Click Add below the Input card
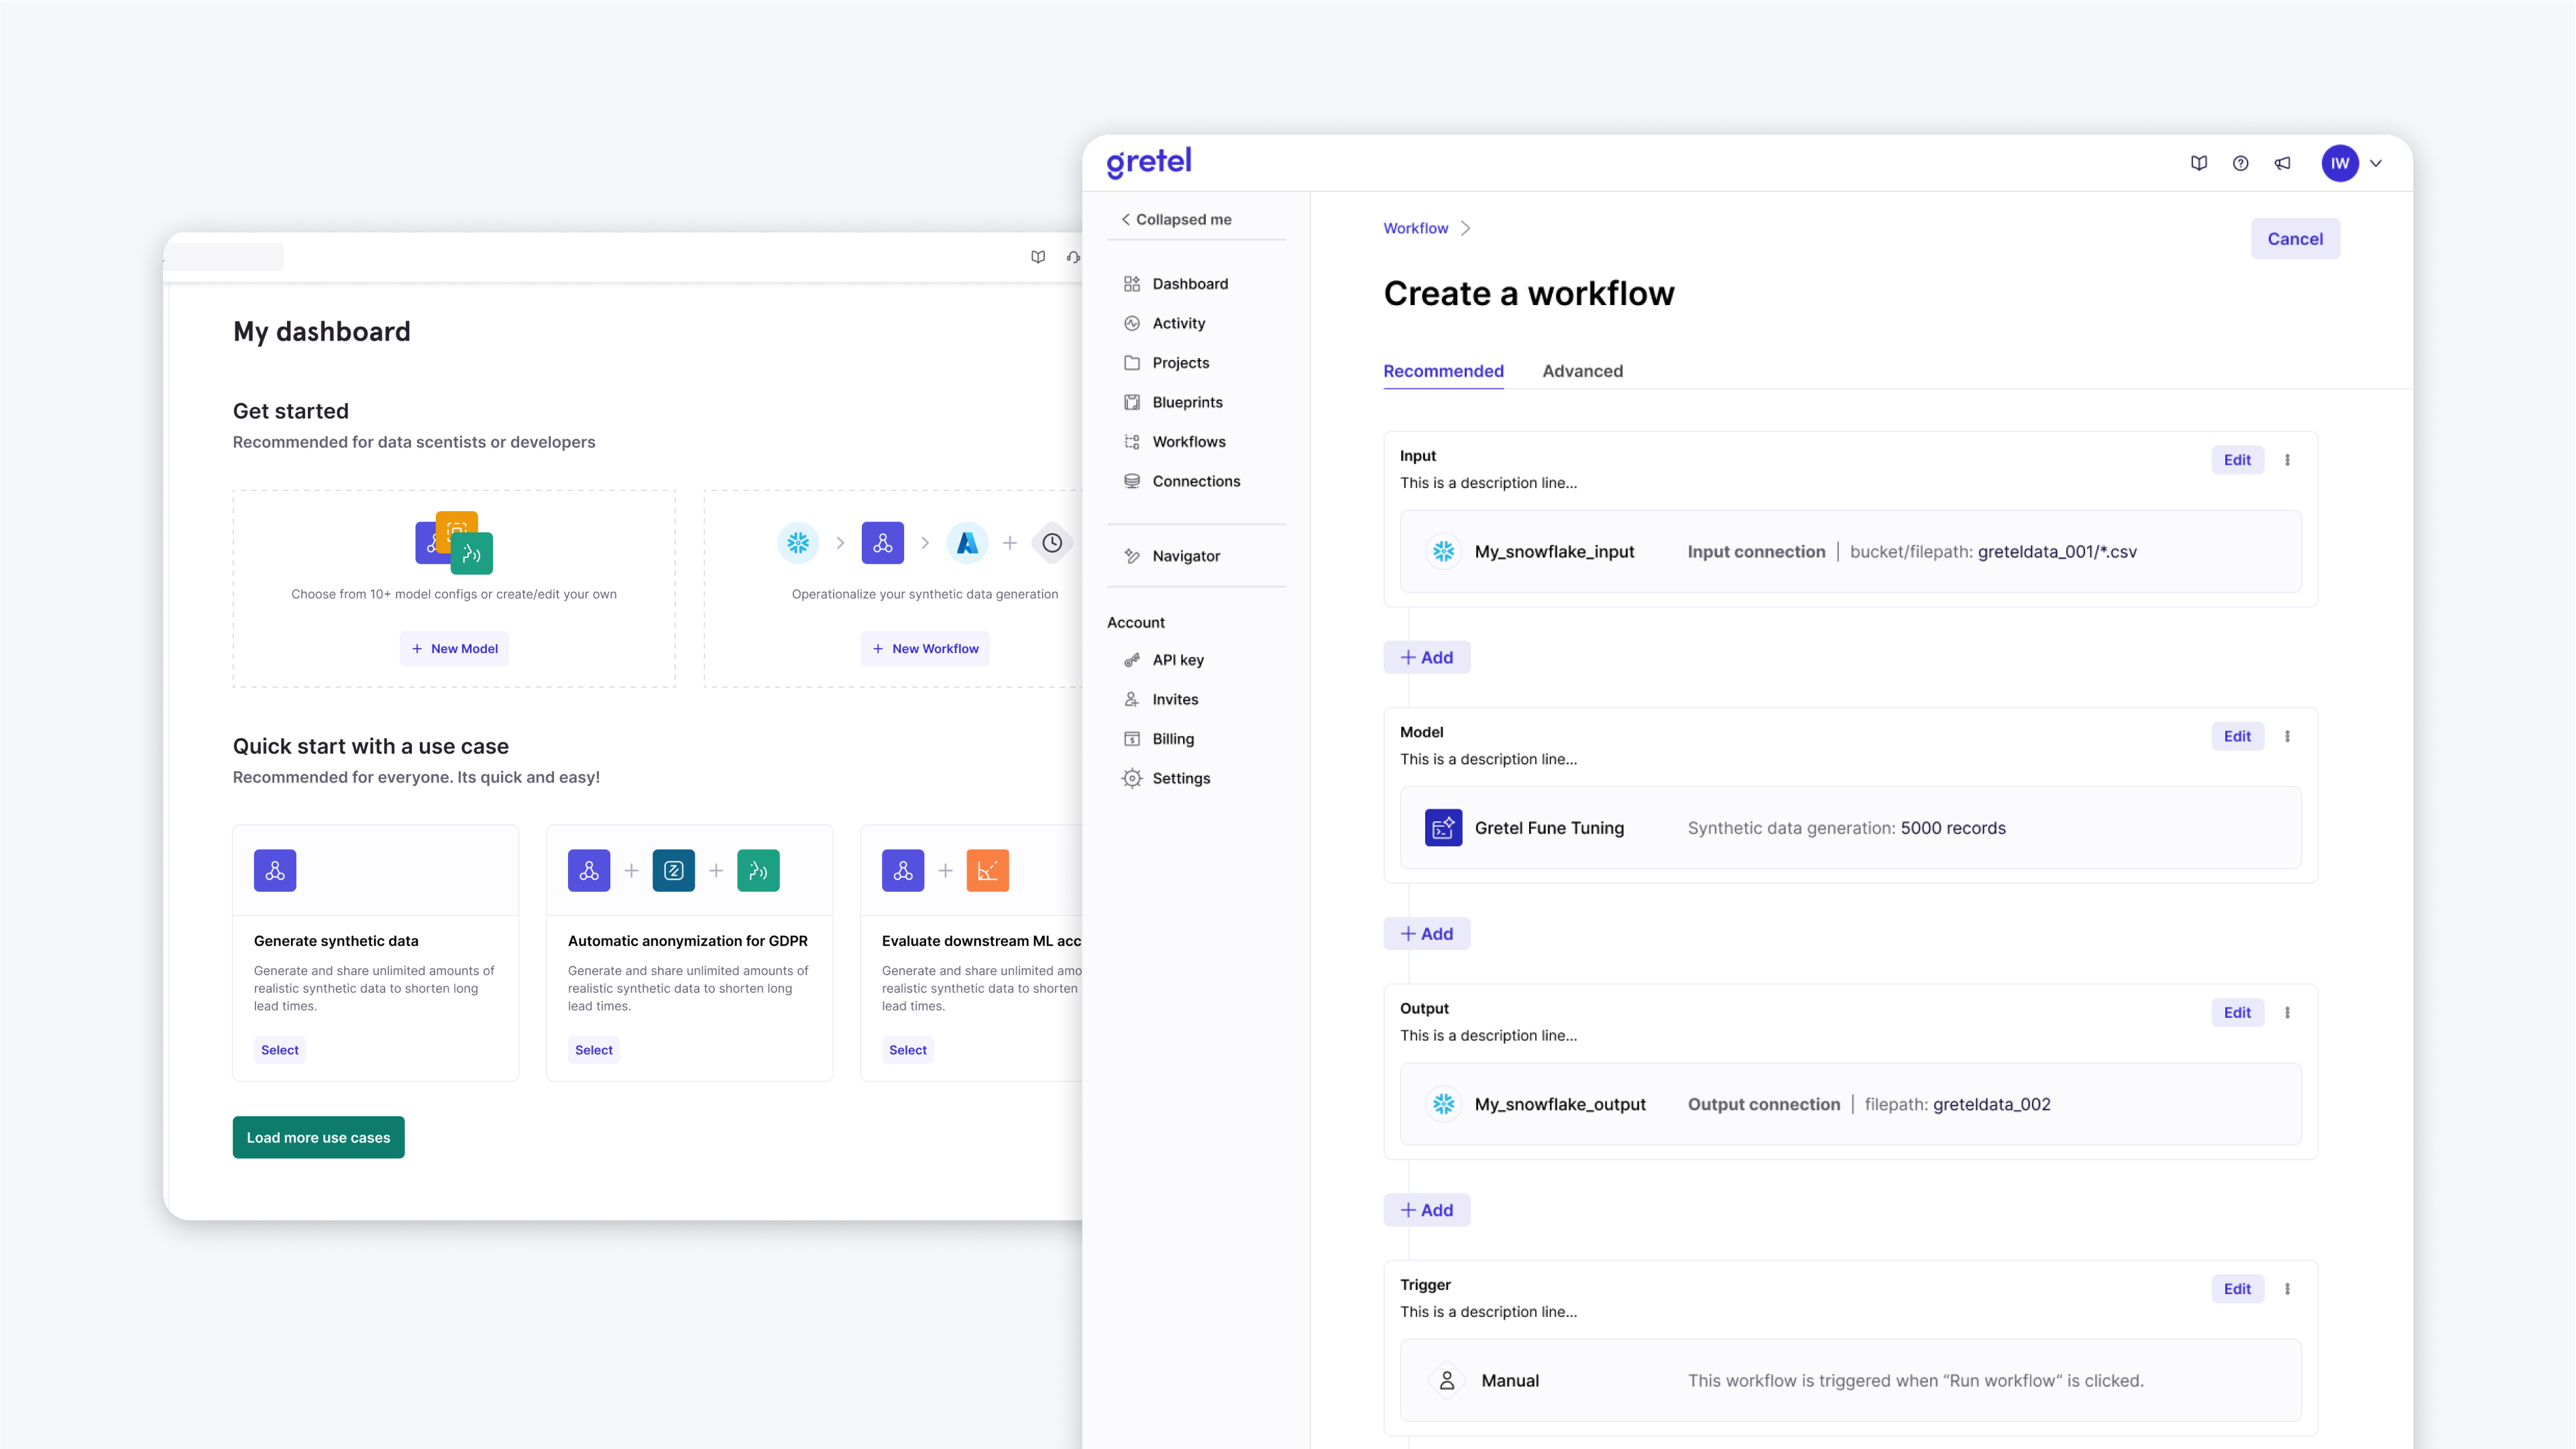Viewport: 2576px width, 1449px height. point(1426,657)
